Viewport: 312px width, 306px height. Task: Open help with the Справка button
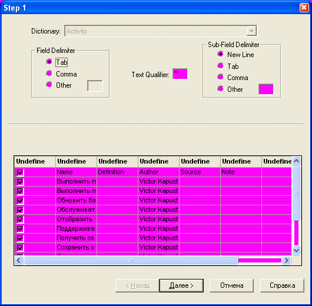(282, 285)
